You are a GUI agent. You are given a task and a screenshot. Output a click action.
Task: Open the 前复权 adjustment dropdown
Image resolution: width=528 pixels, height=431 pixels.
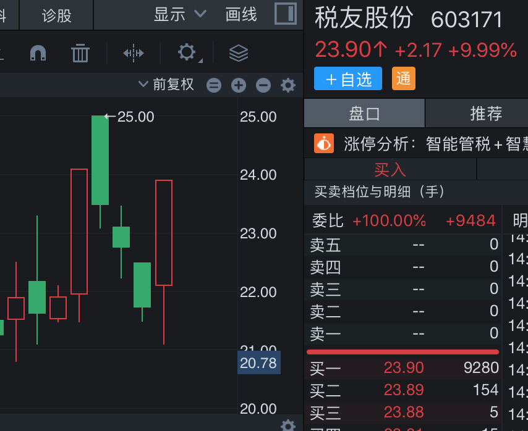click(166, 85)
